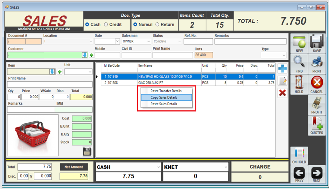This screenshot has height=189, width=329.
Task: Click barcode cell 101308
Action: [x=122, y=83]
